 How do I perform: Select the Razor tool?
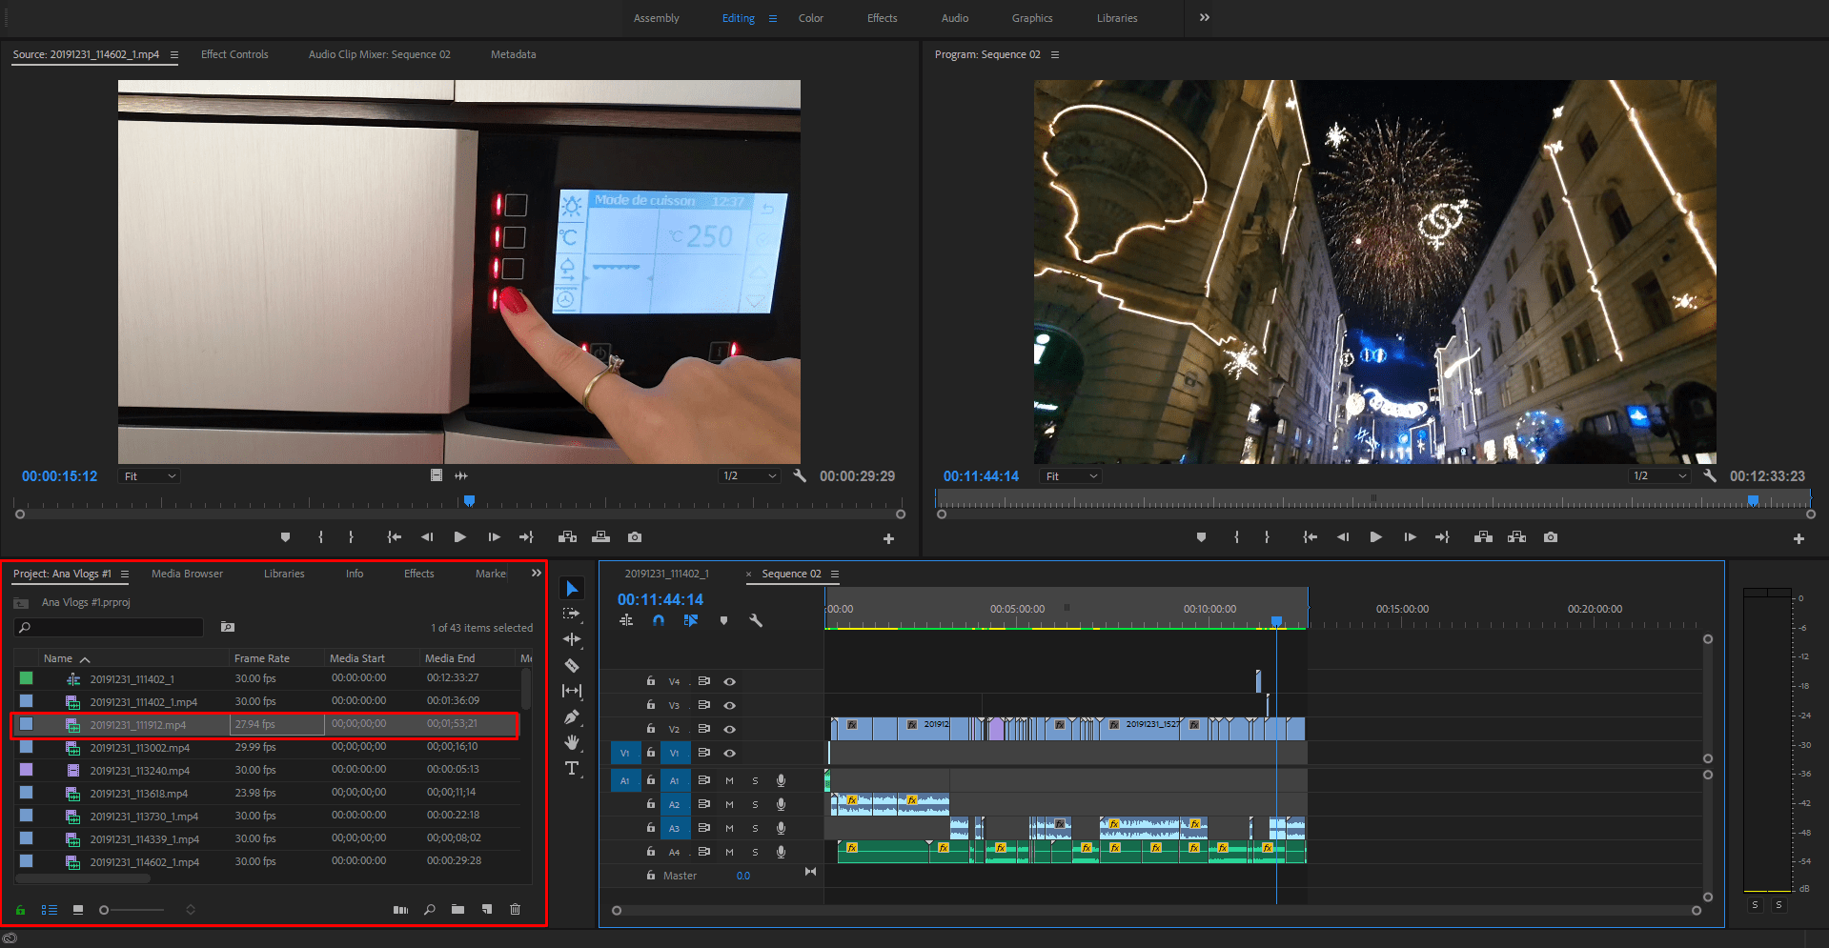point(572,665)
